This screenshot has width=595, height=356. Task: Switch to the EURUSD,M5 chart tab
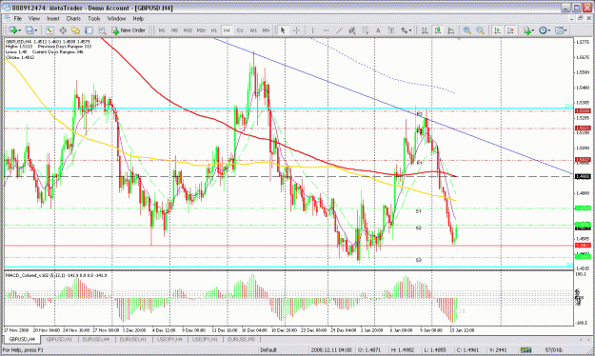point(242,340)
